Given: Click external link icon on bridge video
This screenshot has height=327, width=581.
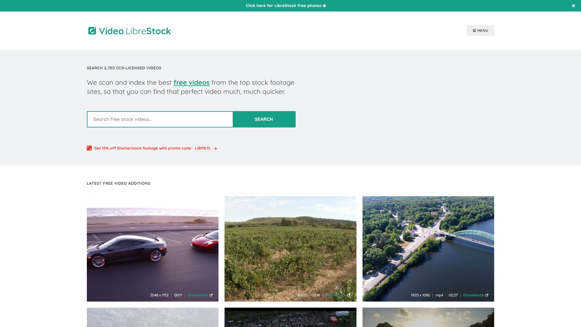Looking at the screenshot, I should tap(487, 295).
